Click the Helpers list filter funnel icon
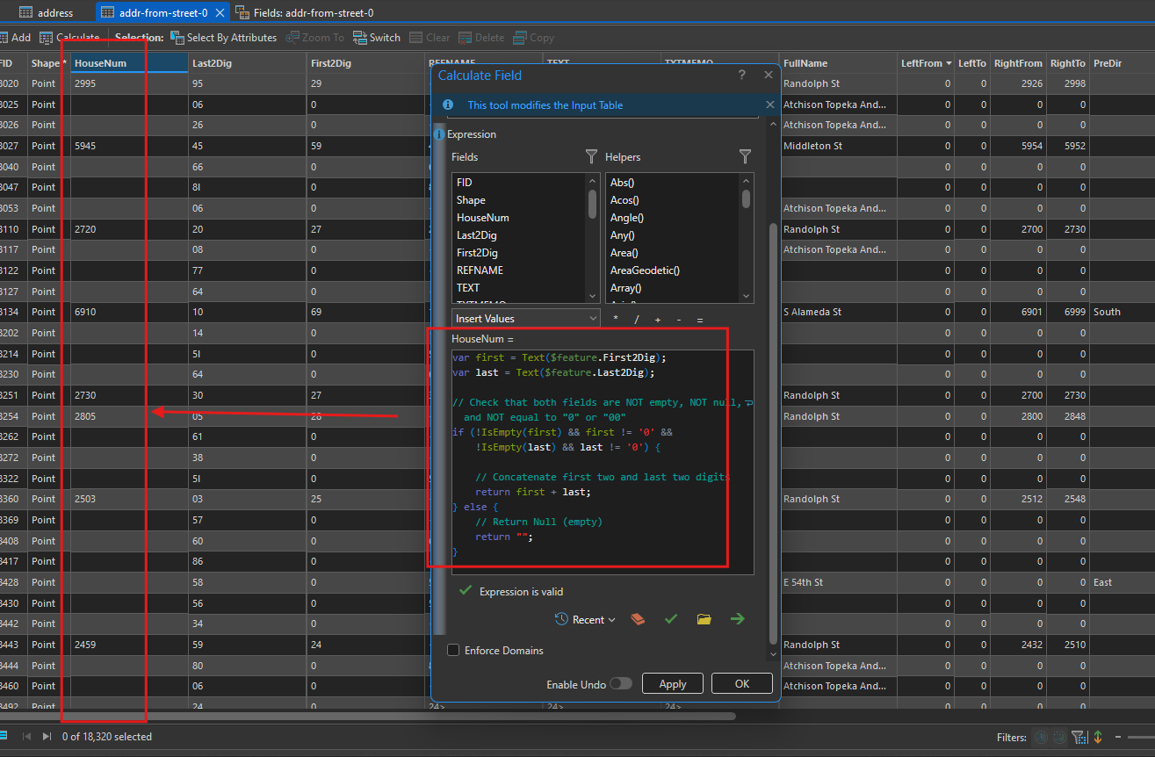 pyautogui.click(x=745, y=156)
